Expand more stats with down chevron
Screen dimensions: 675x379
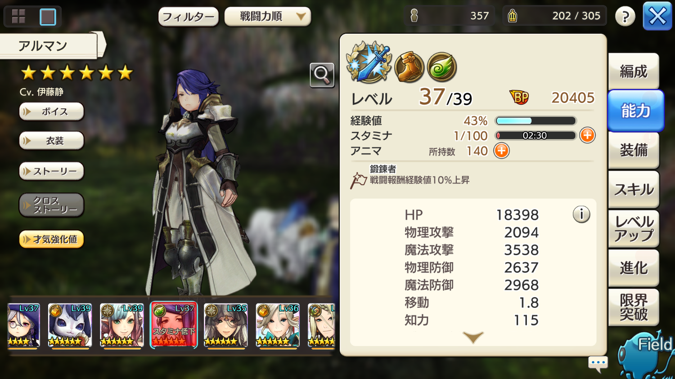[x=473, y=337]
